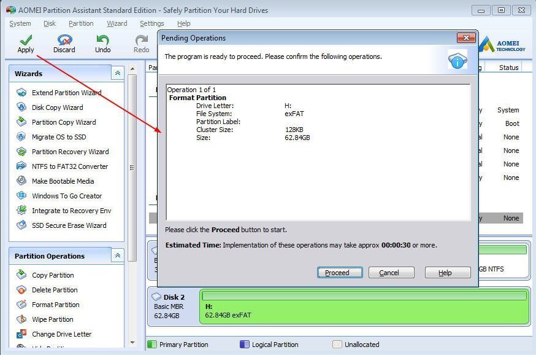Collapse the Partition Operations panel
536x355 pixels.
point(118,256)
